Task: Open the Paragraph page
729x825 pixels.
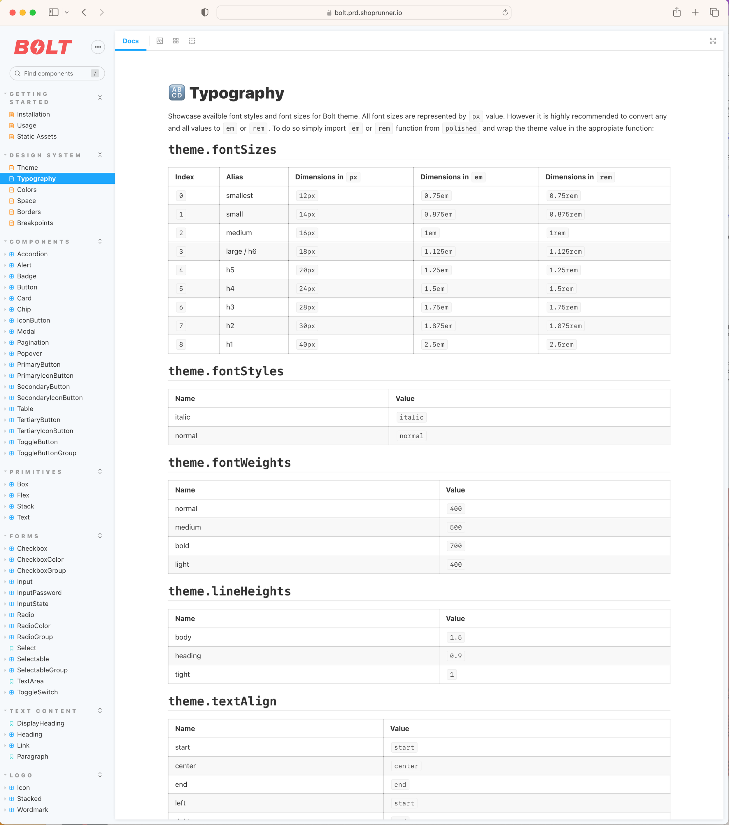Action: coord(32,756)
